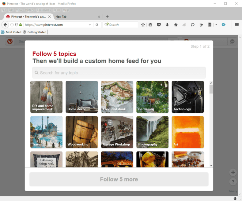Open the chat speech bubble toolbar icon
The height and width of the screenshot is (201, 242).
pos(193,25)
